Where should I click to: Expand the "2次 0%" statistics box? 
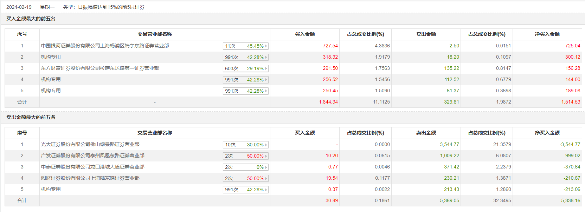(x=245, y=167)
